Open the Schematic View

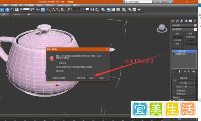tap(118, 10)
